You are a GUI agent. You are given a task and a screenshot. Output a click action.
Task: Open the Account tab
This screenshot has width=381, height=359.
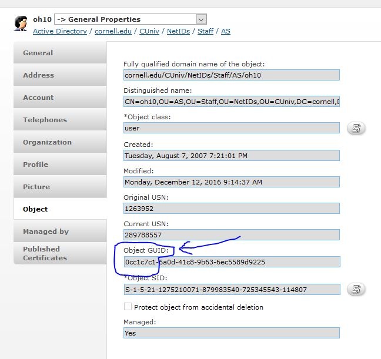point(60,98)
